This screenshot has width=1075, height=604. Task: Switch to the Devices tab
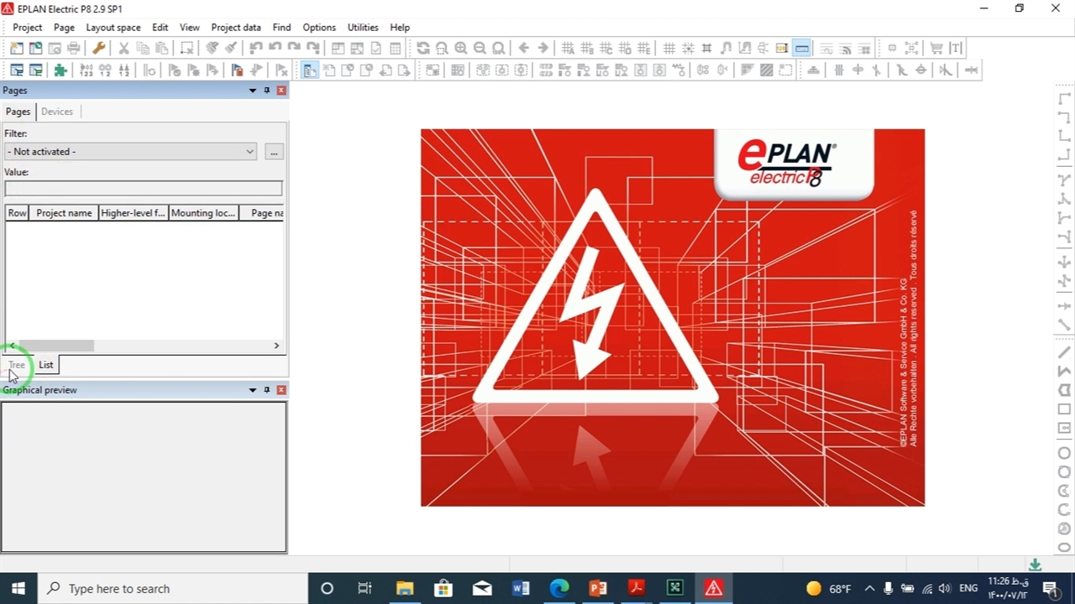[x=57, y=112]
